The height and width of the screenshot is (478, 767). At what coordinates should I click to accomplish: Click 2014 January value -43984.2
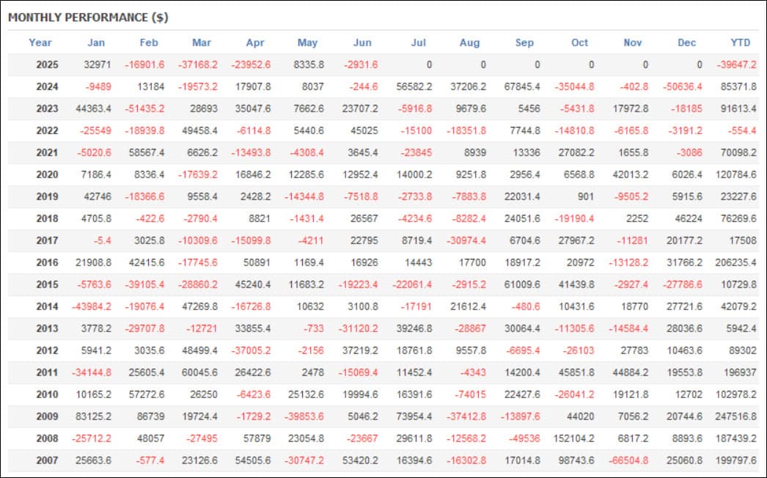[x=92, y=306]
